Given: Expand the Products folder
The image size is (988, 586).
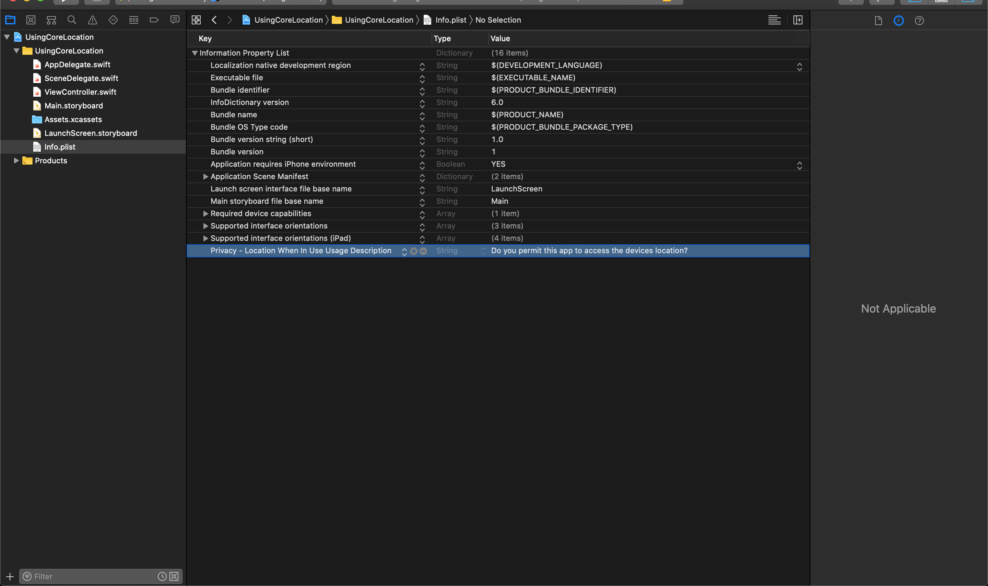Looking at the screenshot, I should 16,160.
